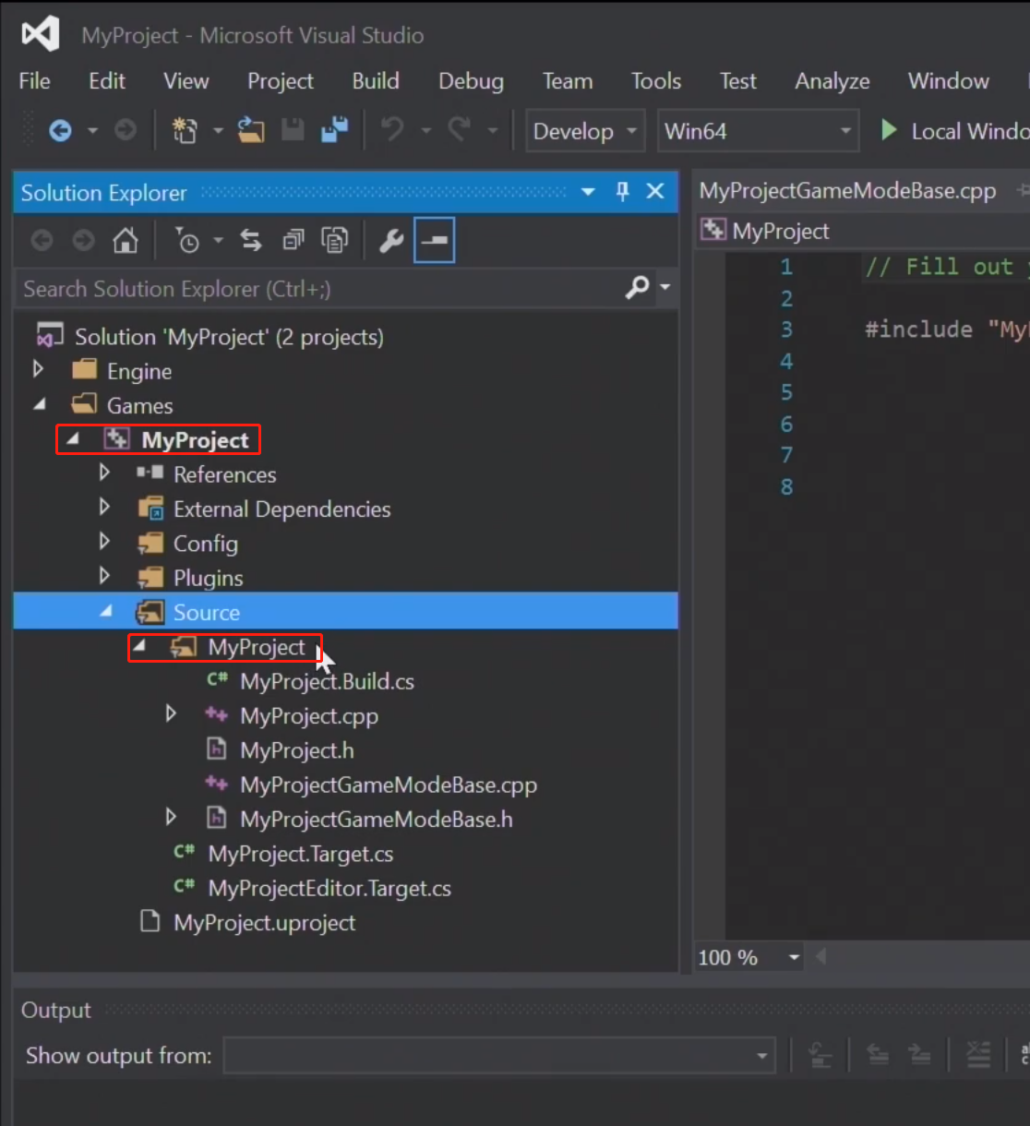
Task: Expand the Engine folder
Action: click(x=38, y=369)
